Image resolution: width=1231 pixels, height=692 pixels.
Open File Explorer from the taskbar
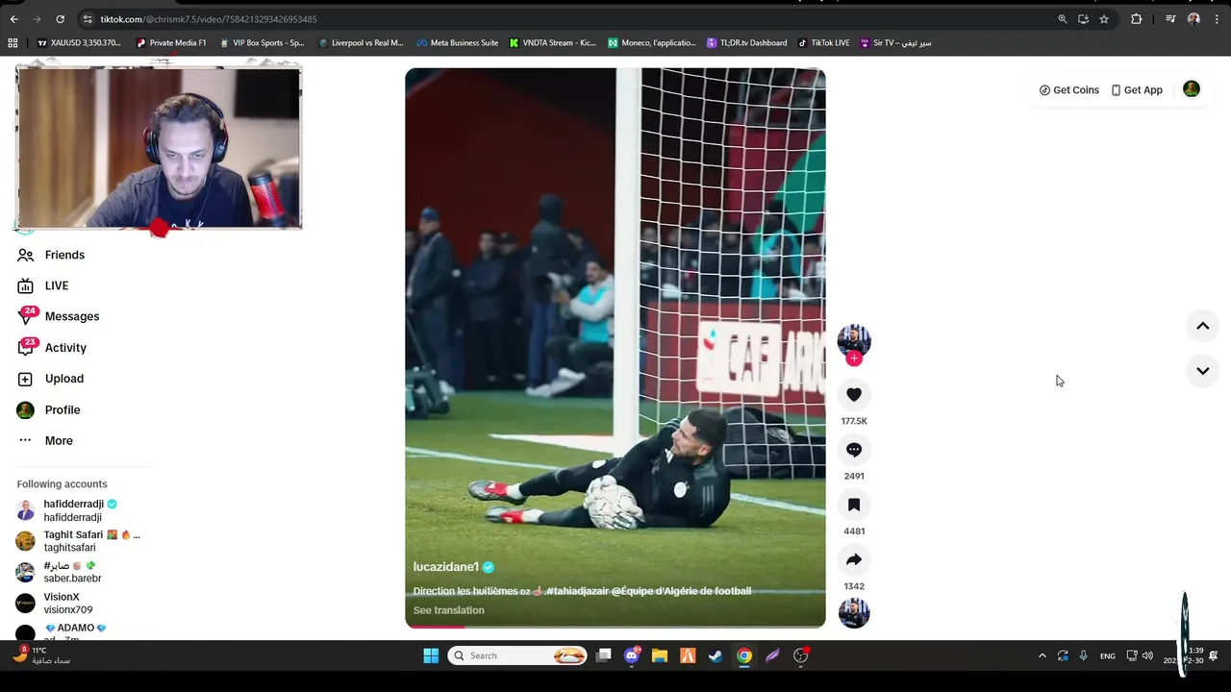[x=660, y=655]
